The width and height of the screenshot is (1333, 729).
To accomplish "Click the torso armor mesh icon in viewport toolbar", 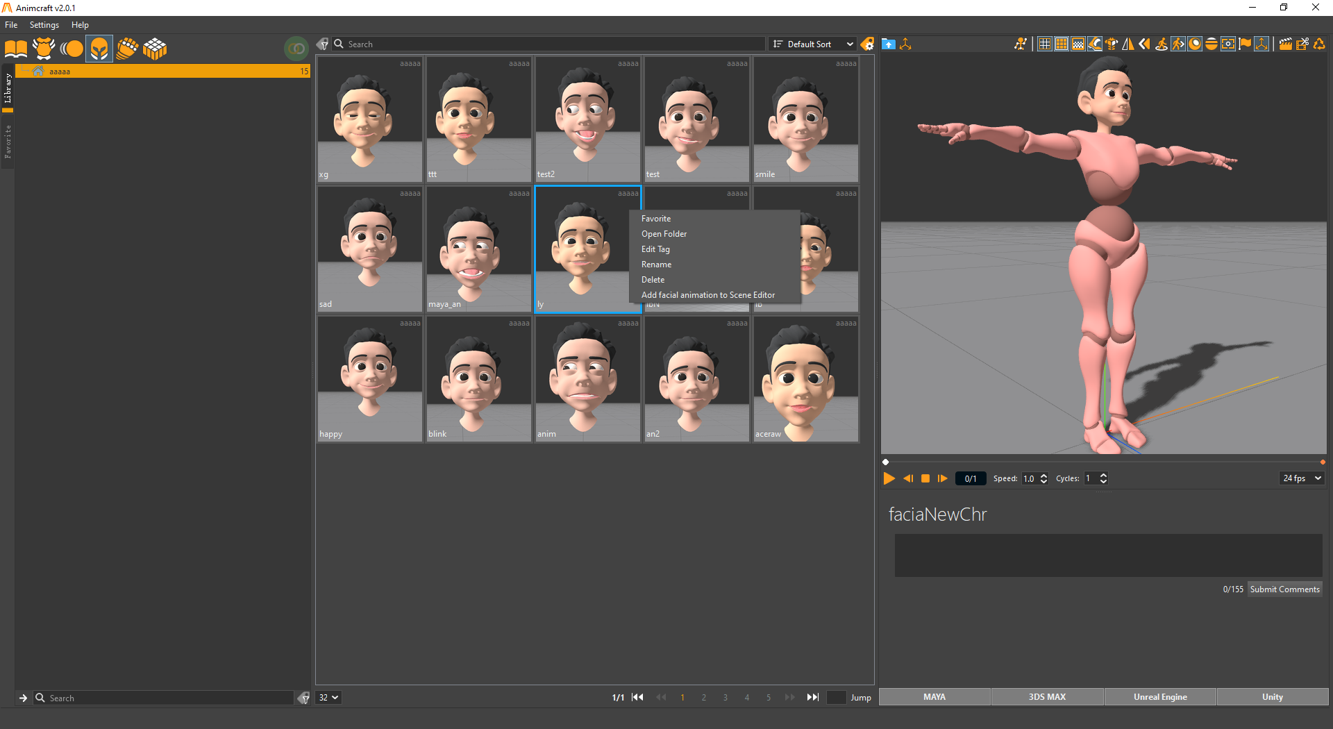I will (x=1112, y=44).
